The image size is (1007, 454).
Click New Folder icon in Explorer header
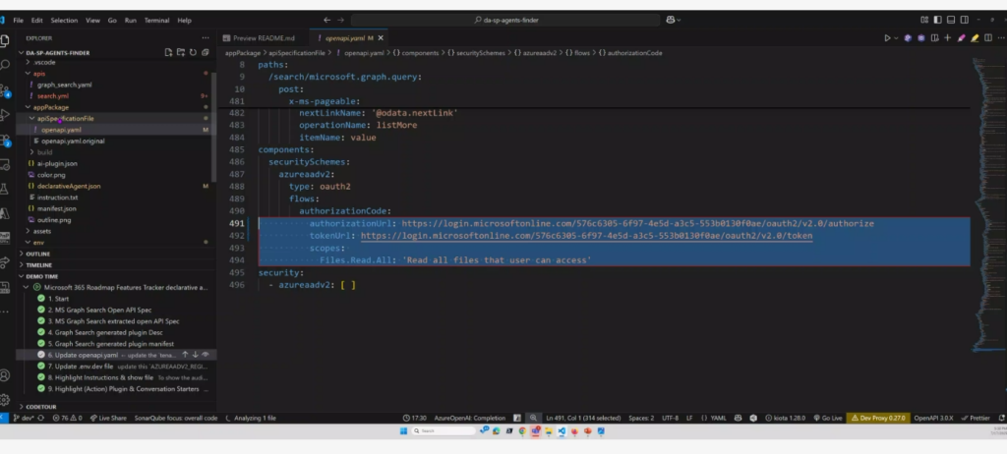181,53
